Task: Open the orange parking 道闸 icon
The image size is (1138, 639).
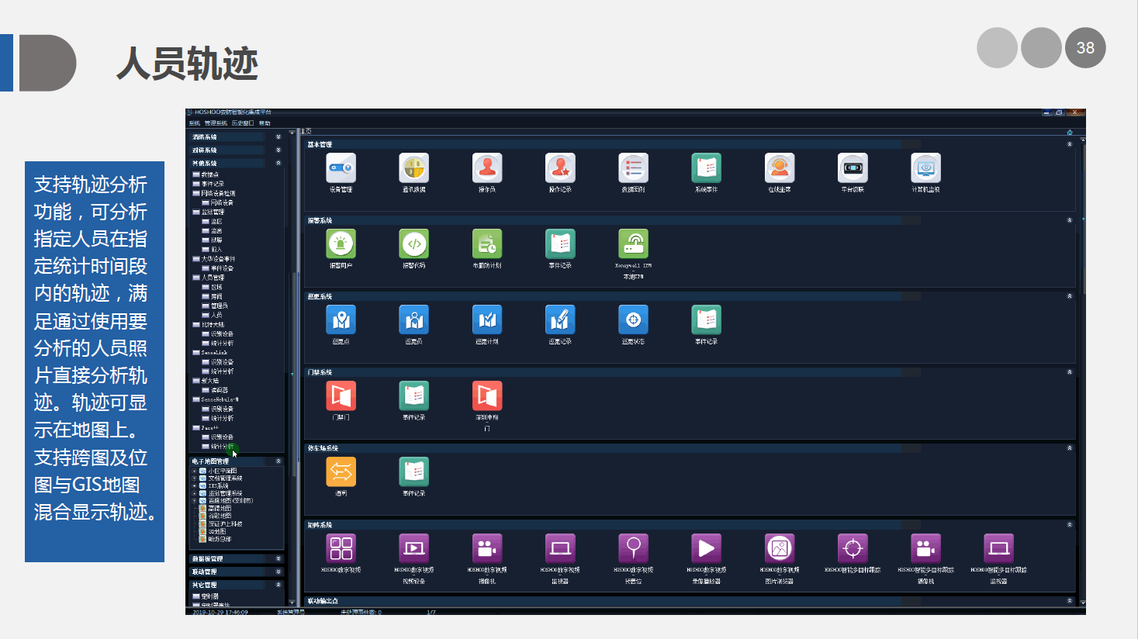Action: [341, 472]
